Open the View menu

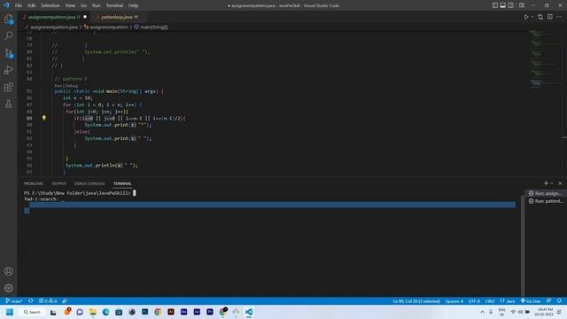click(x=70, y=5)
